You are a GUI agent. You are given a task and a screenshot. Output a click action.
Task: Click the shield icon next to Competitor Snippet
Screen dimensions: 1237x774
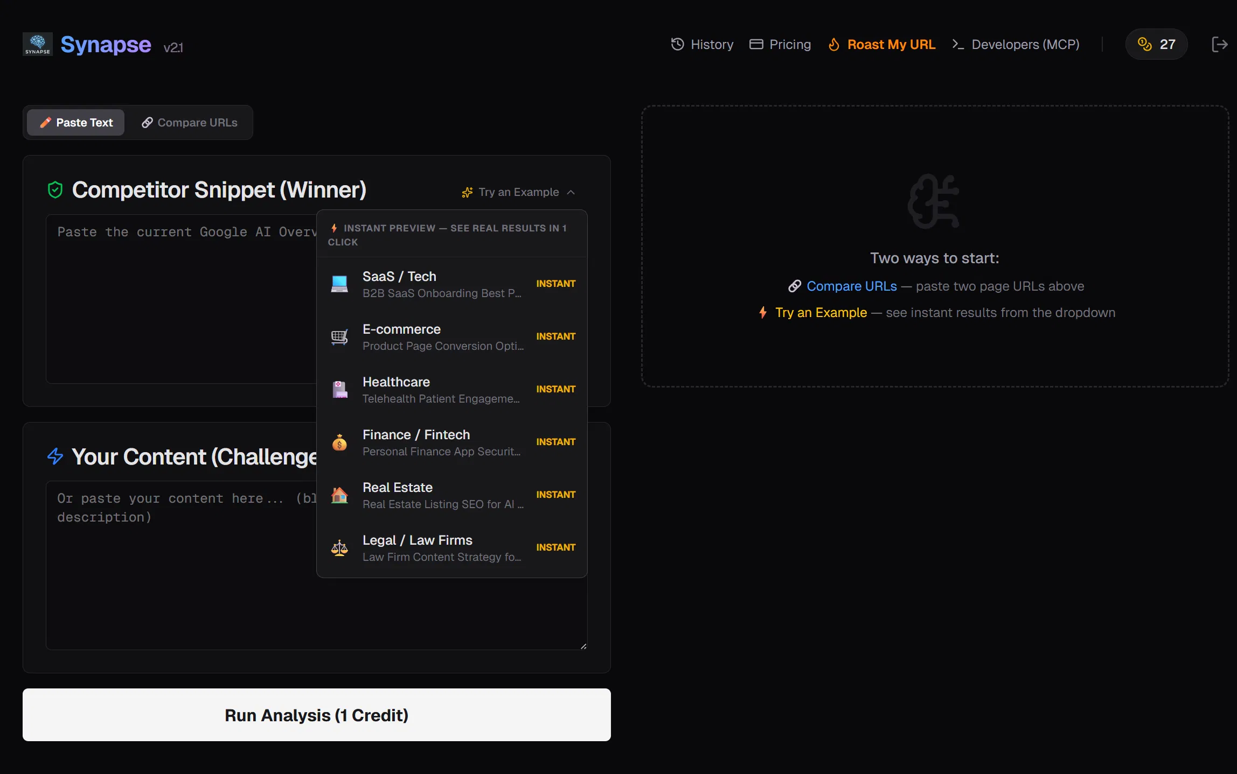click(x=55, y=189)
